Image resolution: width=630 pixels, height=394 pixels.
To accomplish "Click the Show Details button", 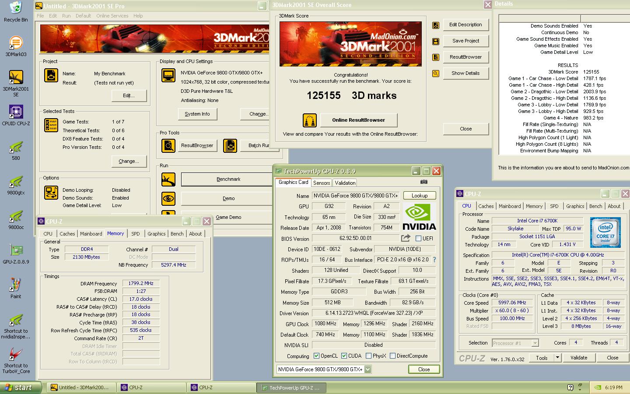I will coord(465,73).
